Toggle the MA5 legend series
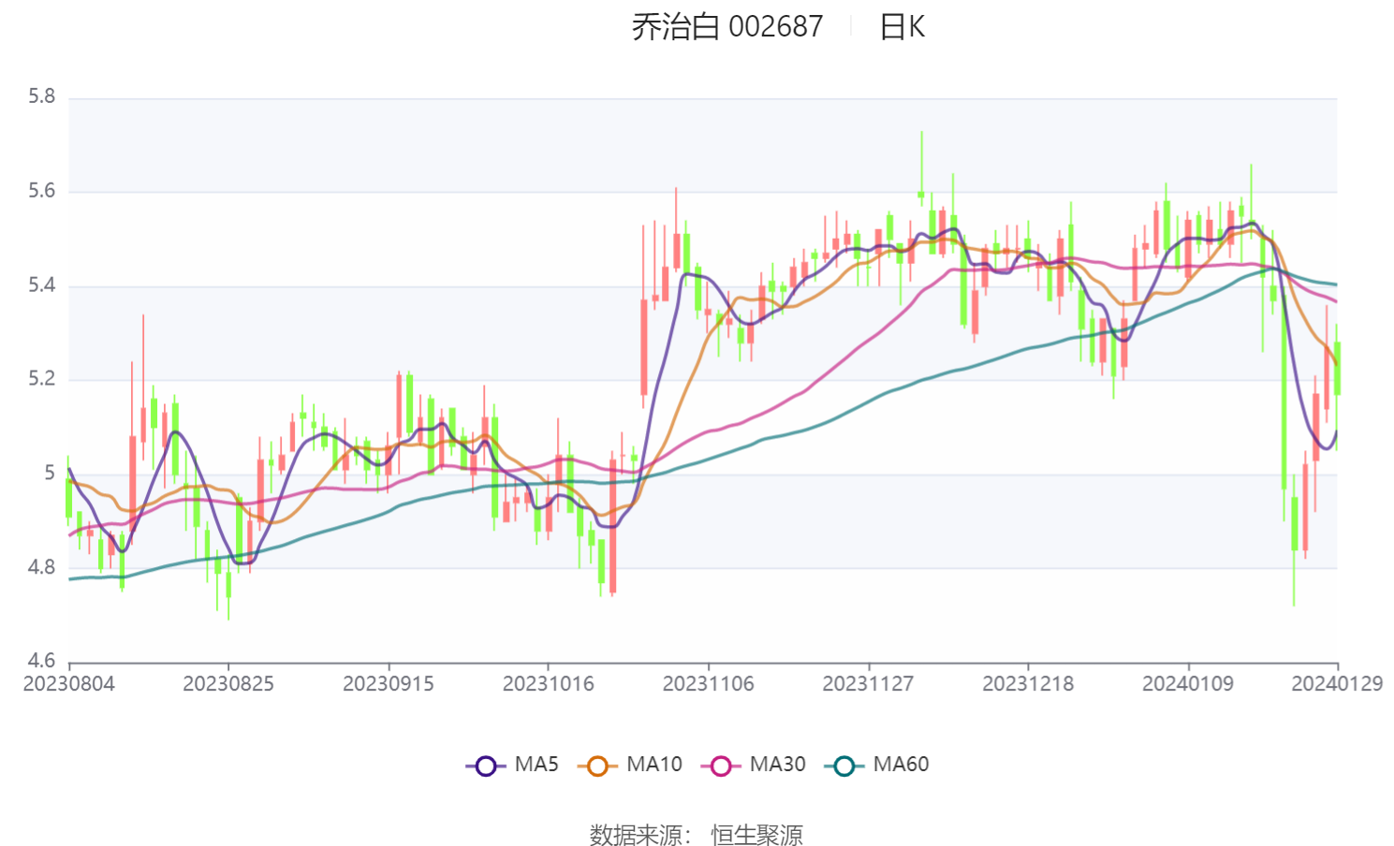 (x=512, y=765)
